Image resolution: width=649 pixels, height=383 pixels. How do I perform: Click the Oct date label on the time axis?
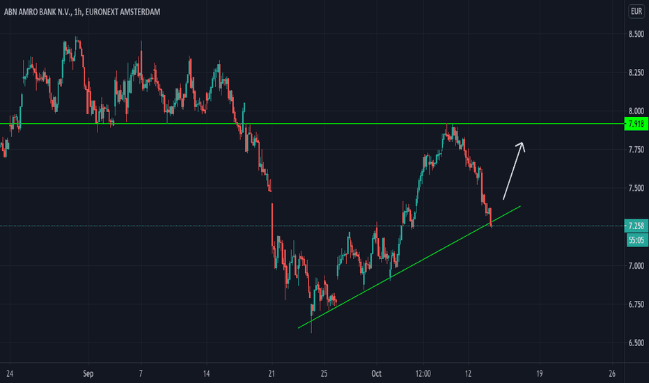[376, 373]
